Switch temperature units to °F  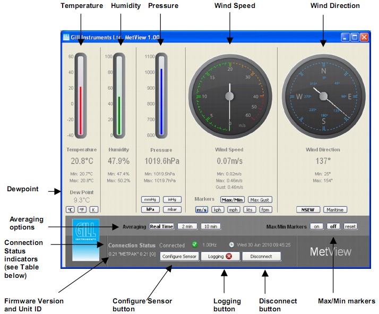tap(82, 210)
